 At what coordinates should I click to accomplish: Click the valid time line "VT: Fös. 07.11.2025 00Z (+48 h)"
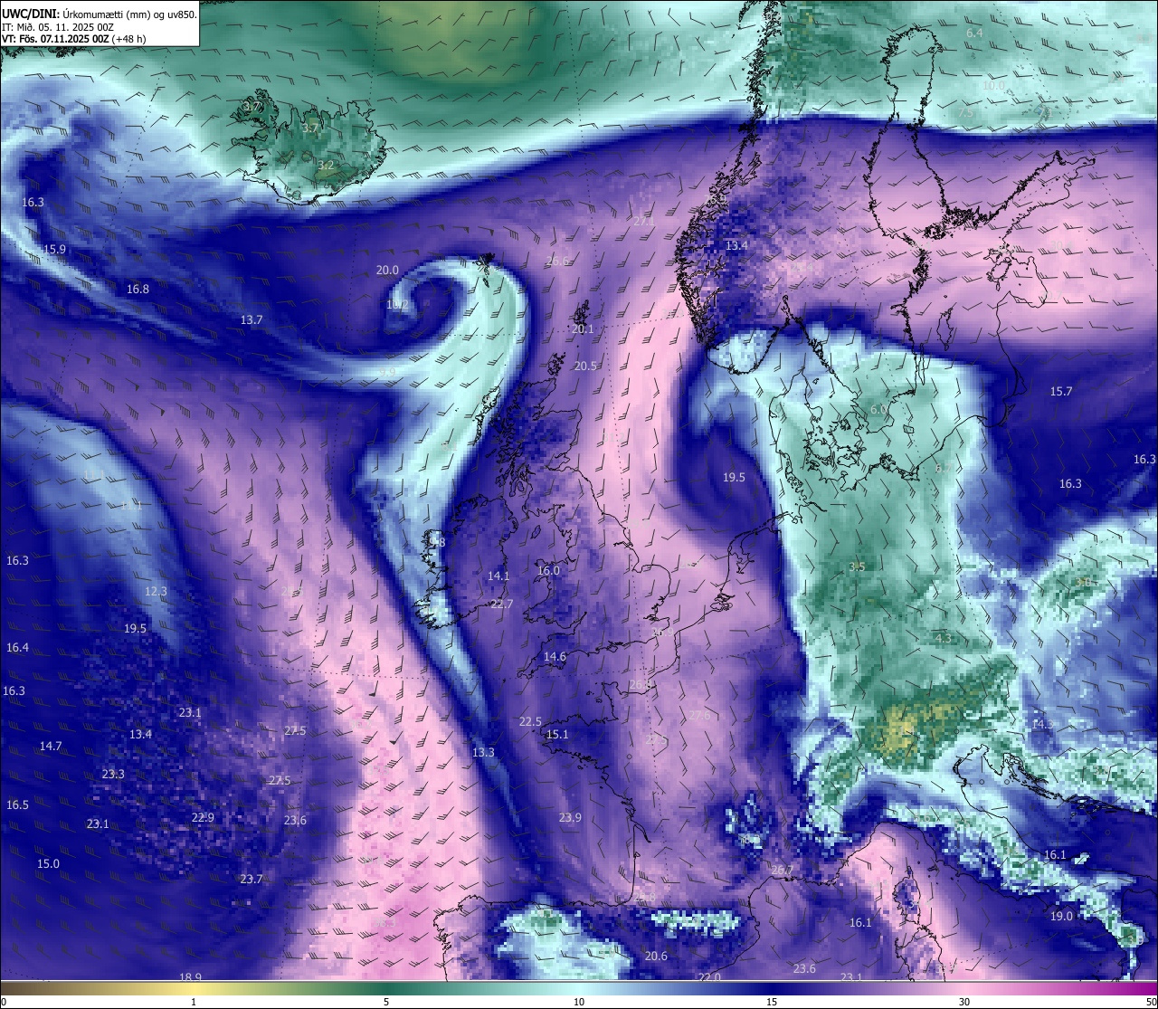74,39
